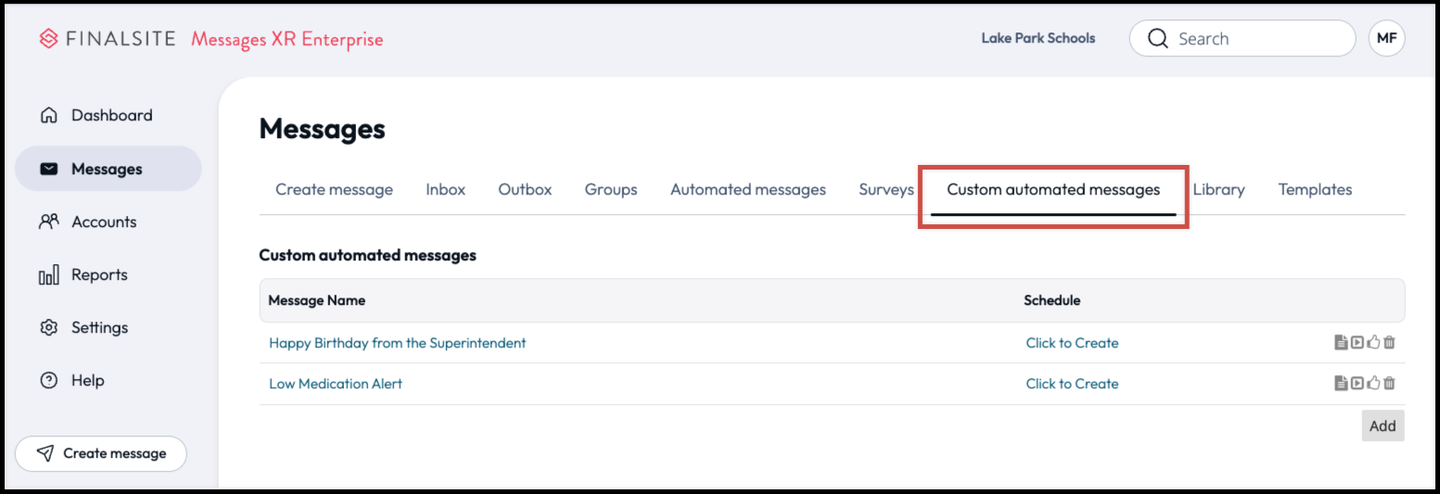The width and height of the screenshot is (1440, 494).
Task: Select the Custom automated messages tab
Action: 1053,190
